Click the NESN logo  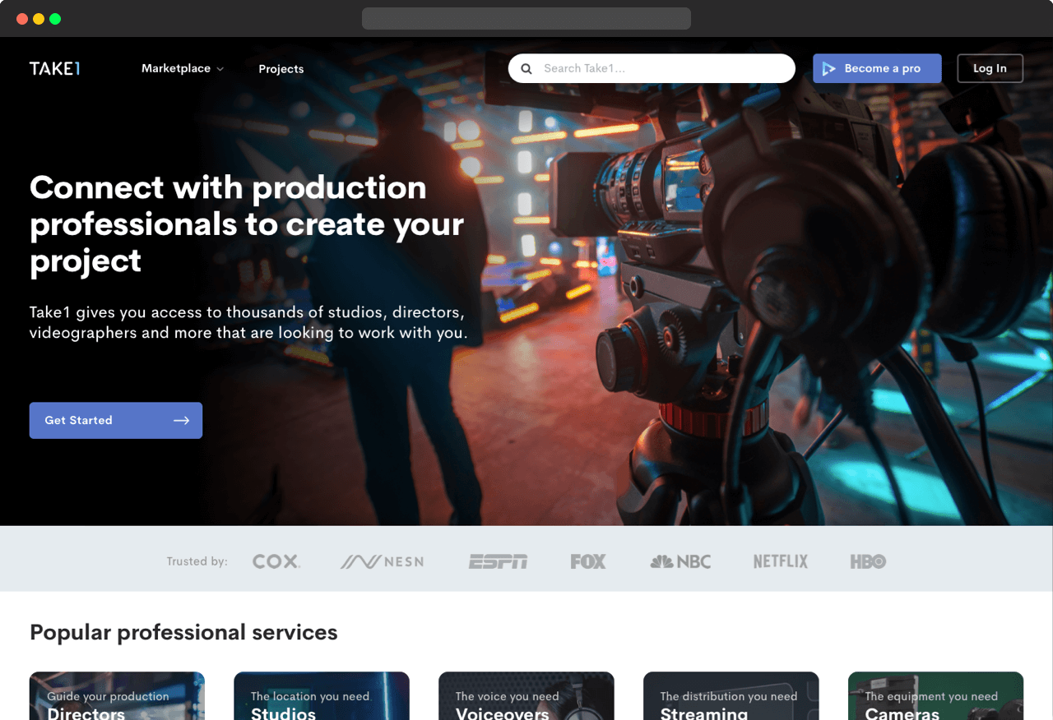click(x=383, y=562)
